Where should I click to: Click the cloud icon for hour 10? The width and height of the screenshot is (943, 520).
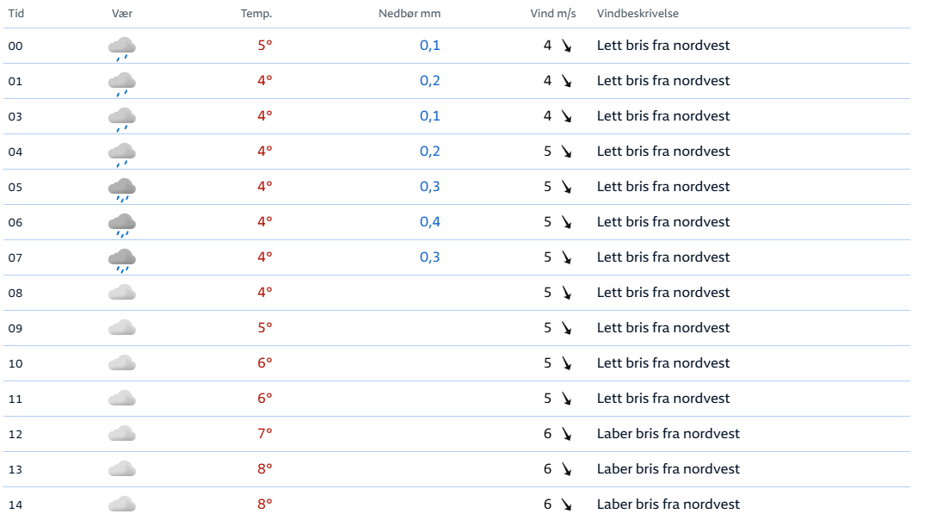tap(121, 363)
